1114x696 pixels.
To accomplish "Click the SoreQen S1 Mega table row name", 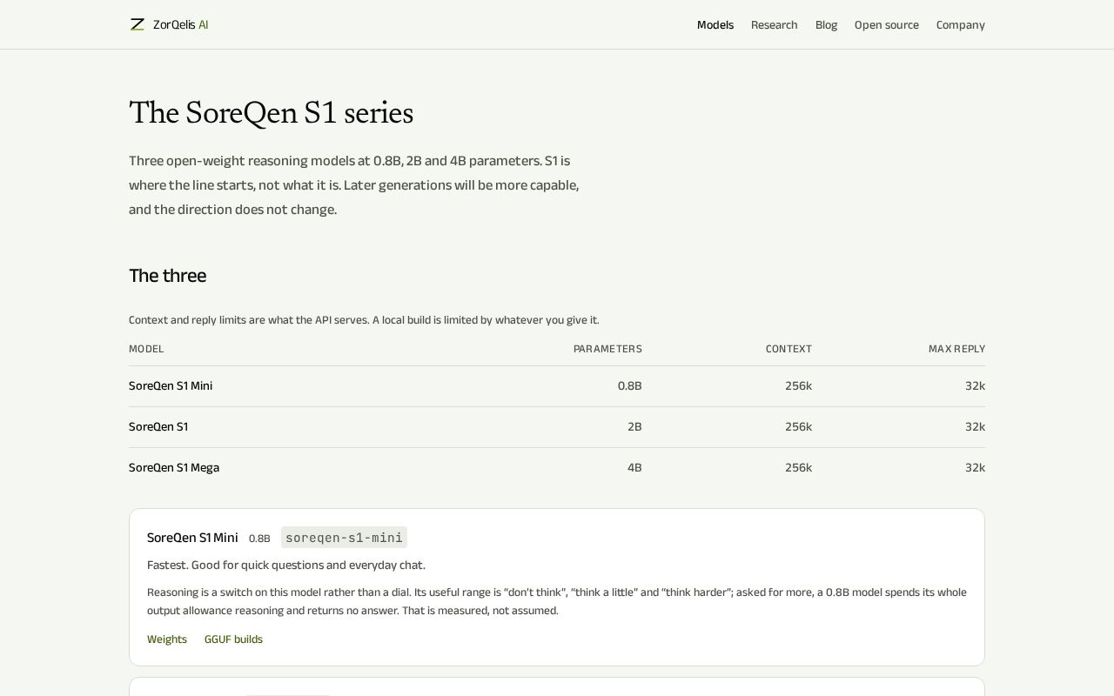I will pyautogui.click(x=174, y=468).
